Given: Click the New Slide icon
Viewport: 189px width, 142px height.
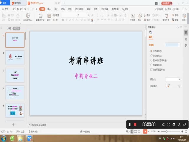Looking at the screenshot, I should (40, 16).
